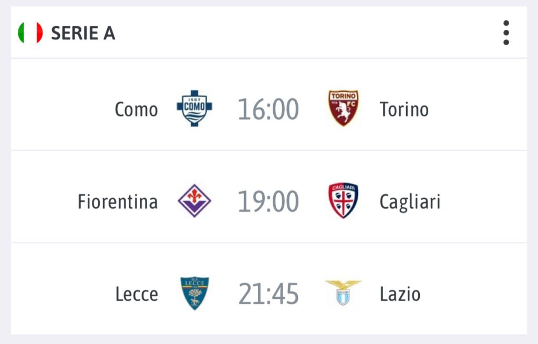Select the Fiorentina team name
The height and width of the screenshot is (344, 538).
(x=118, y=202)
